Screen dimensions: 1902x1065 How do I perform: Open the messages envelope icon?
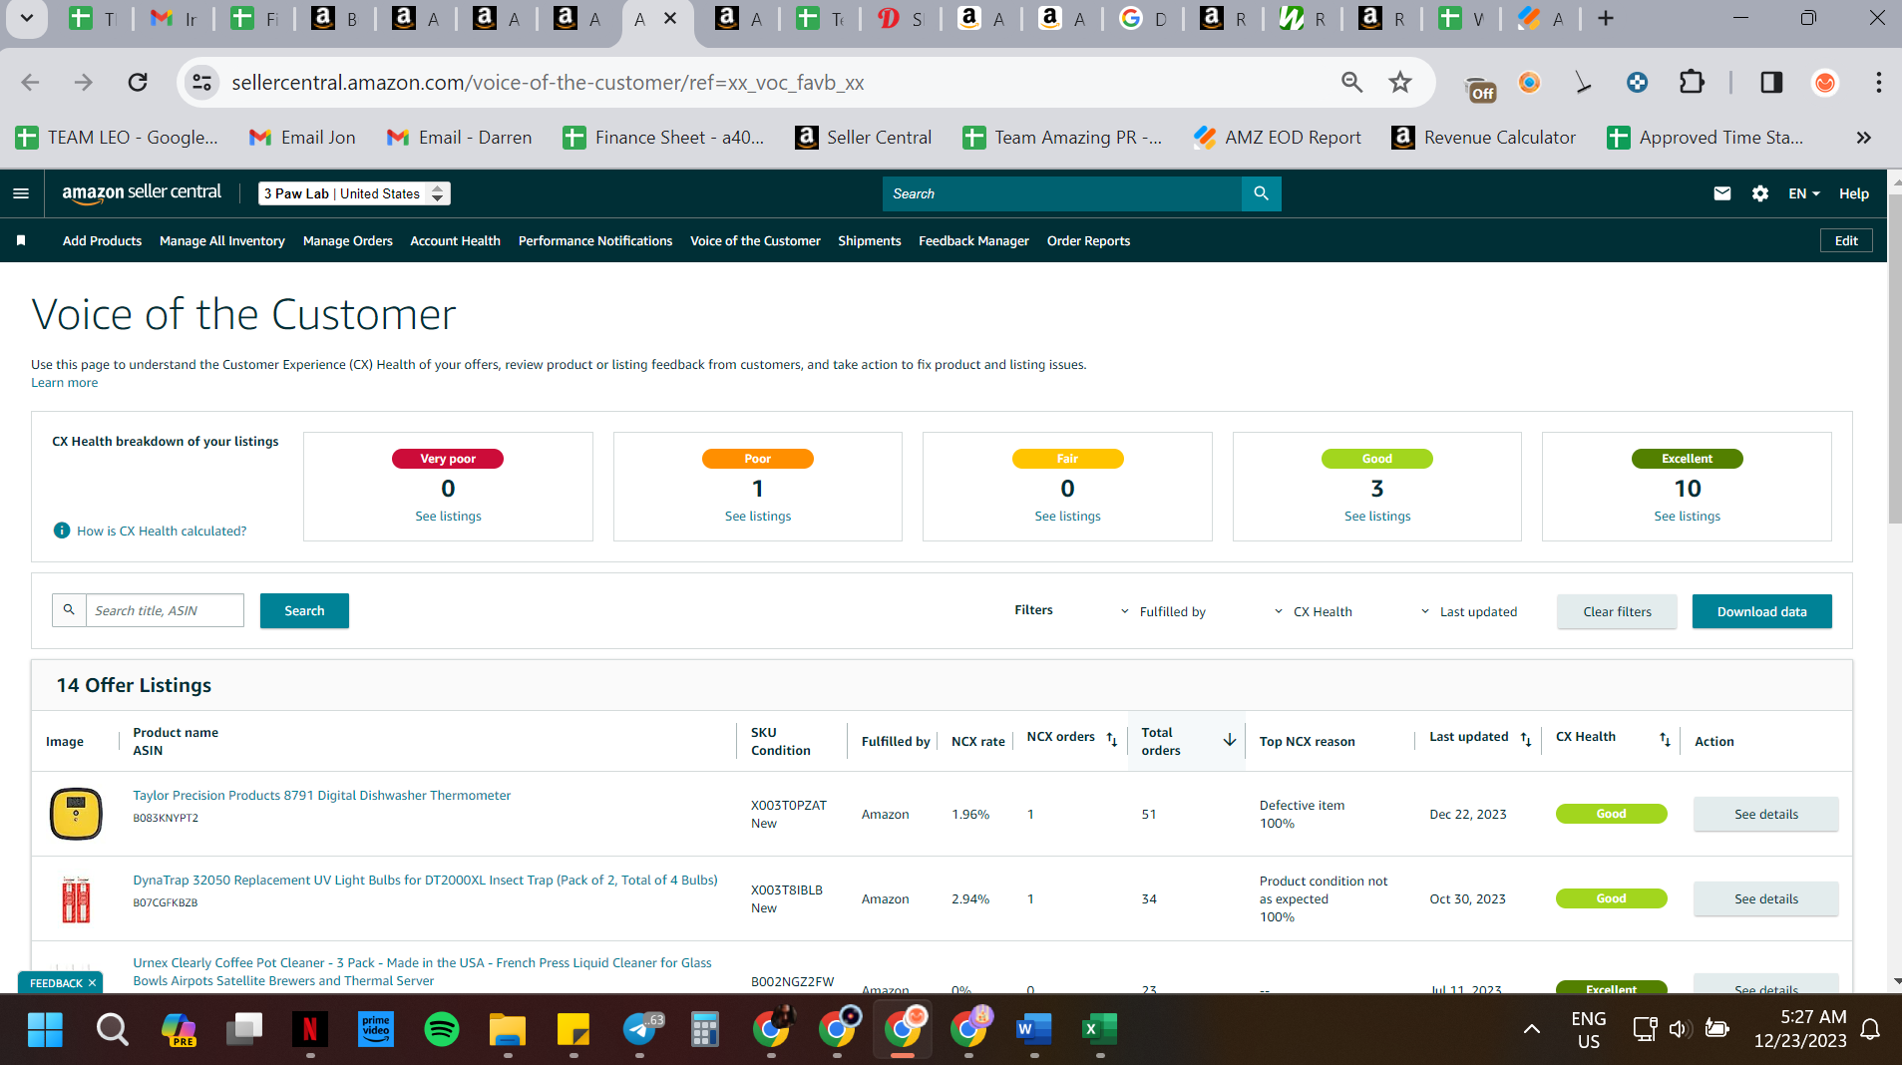click(x=1721, y=193)
